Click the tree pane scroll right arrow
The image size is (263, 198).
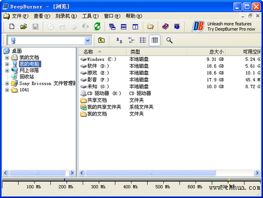click(x=72, y=173)
